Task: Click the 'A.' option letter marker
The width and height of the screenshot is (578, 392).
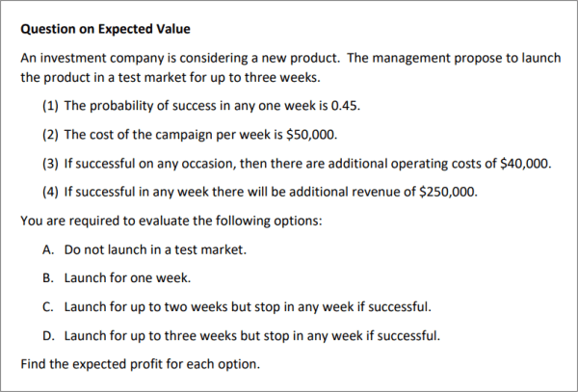Action: pos(49,249)
